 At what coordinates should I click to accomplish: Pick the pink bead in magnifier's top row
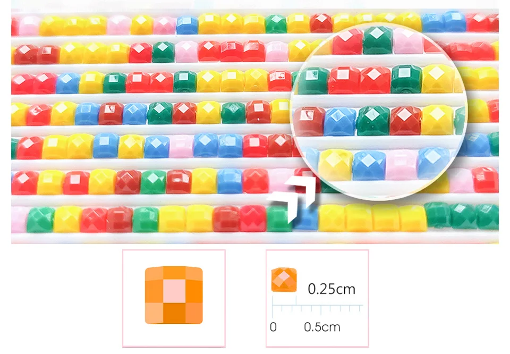coord(408,41)
